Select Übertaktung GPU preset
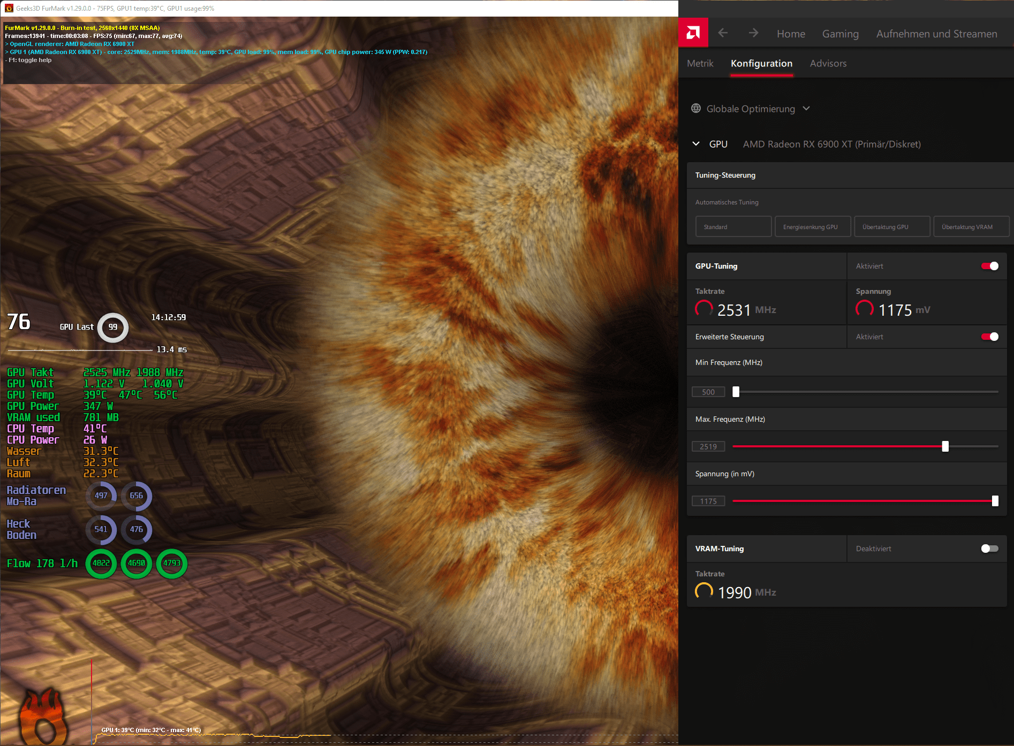The image size is (1014, 746). click(x=891, y=226)
